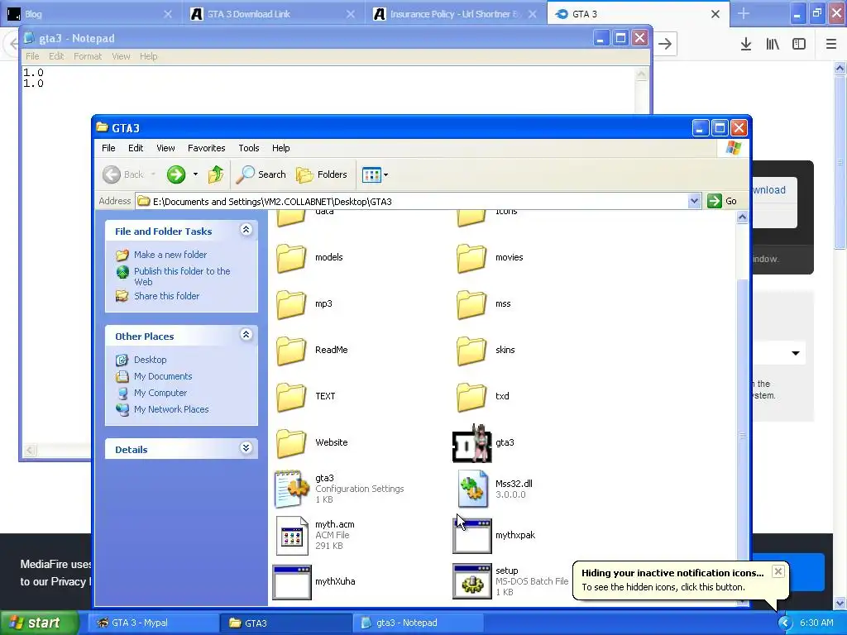Image resolution: width=847 pixels, height=635 pixels.
Task: Click Share this folder link
Action: tap(166, 296)
